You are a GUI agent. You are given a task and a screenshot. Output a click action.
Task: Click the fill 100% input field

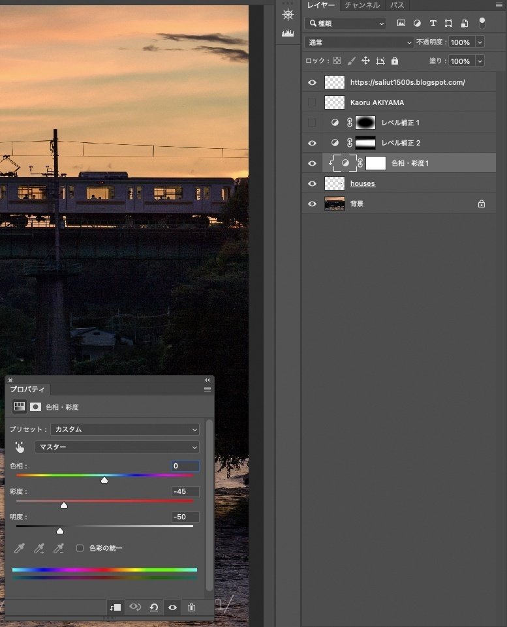(x=461, y=61)
